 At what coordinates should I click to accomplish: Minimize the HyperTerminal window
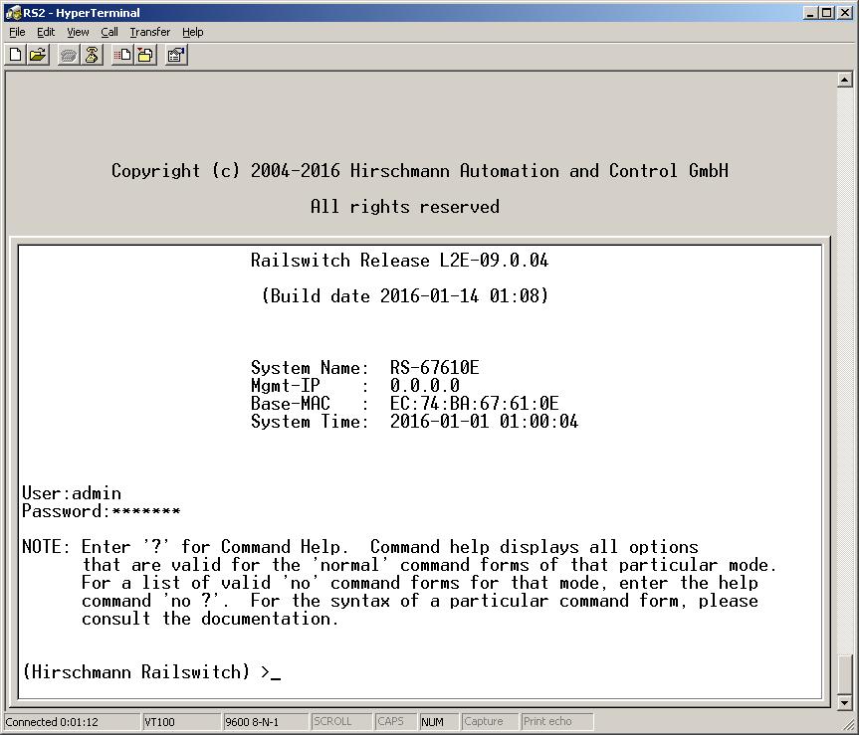[x=811, y=13]
